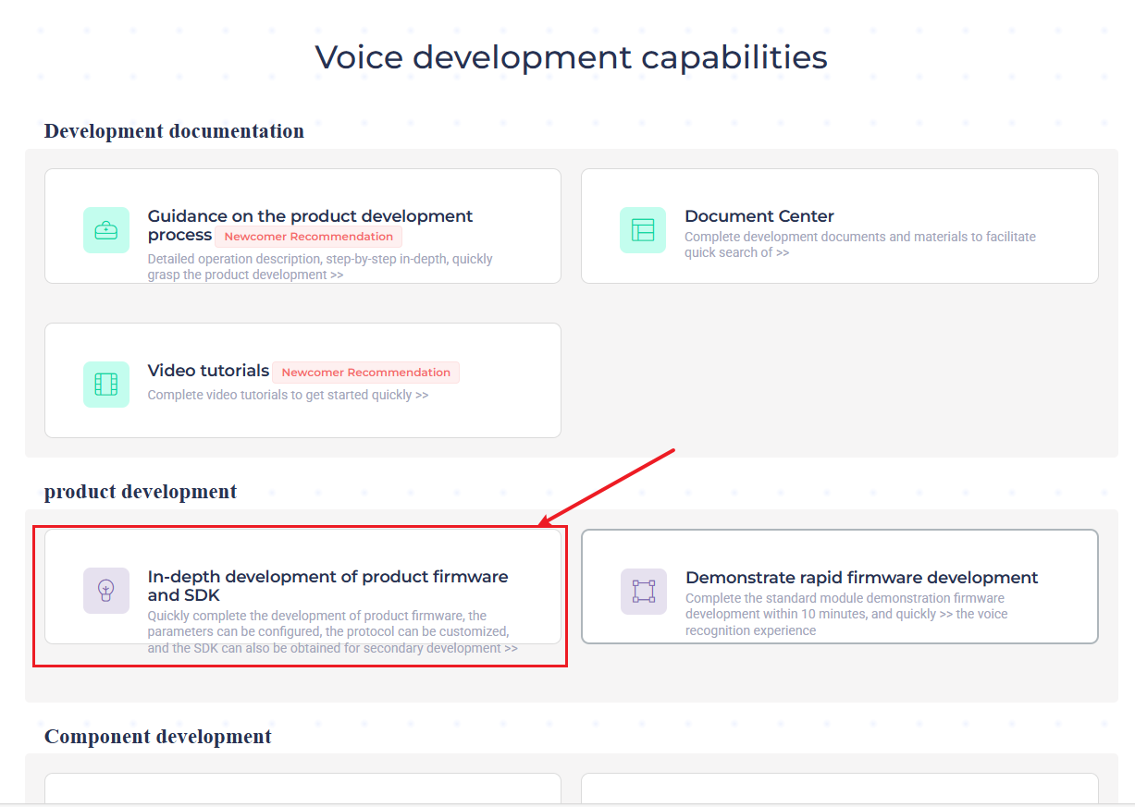Click the Component development section heading
Image resolution: width=1135 pixels, height=807 pixels.
(158, 737)
